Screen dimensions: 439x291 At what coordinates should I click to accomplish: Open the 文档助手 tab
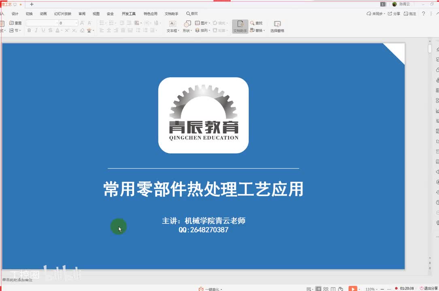171,14
